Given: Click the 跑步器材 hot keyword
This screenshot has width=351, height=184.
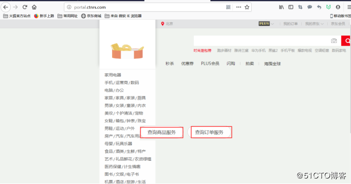Looking at the screenshot, I should click(x=224, y=51).
